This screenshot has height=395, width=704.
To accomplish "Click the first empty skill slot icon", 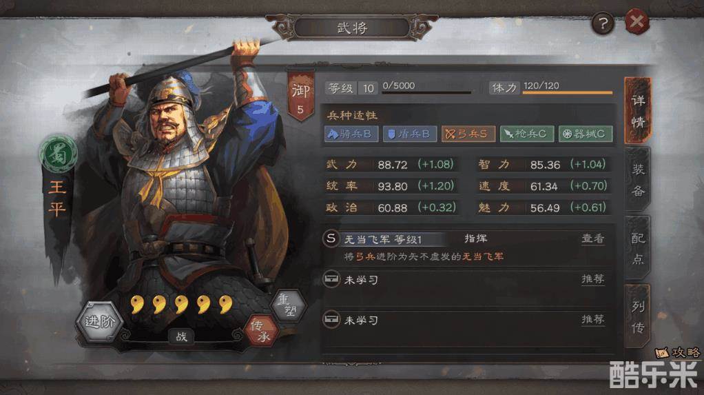I will [331, 278].
